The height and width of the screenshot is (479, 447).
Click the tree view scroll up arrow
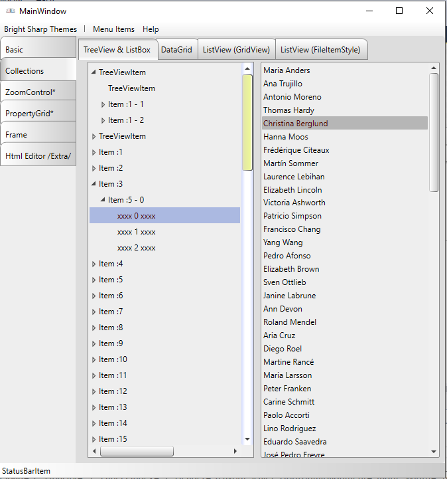(247, 68)
